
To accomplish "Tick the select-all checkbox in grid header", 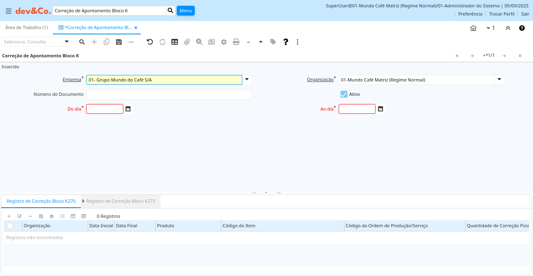I will tap(10, 226).
